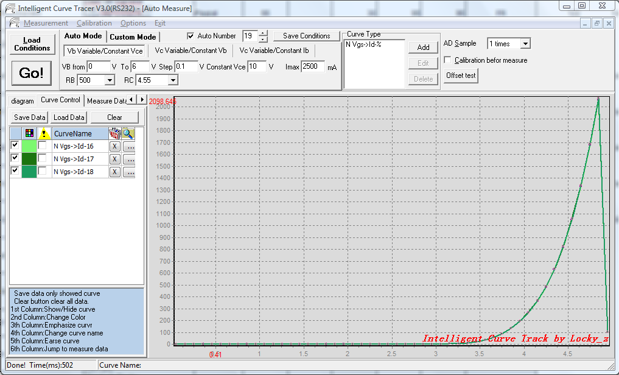Jump to measure data of N Vgs->Id-16

(x=129, y=147)
